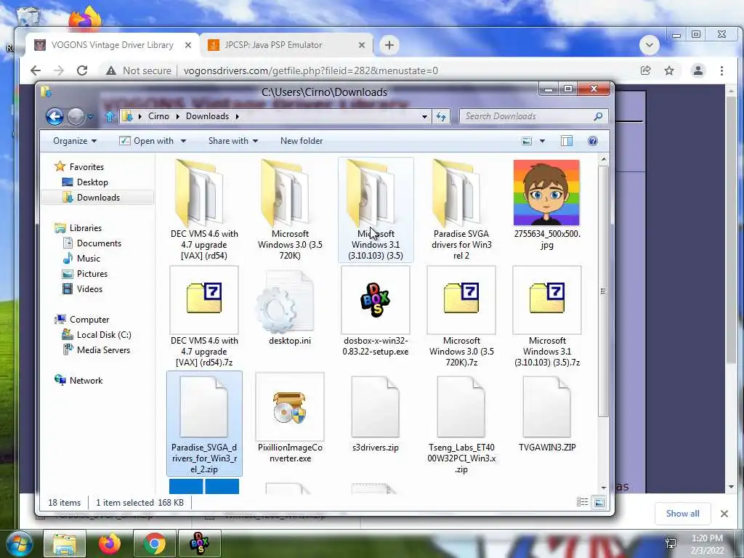Select Media Servers
Screen dimensions: 744x558
[103, 349]
